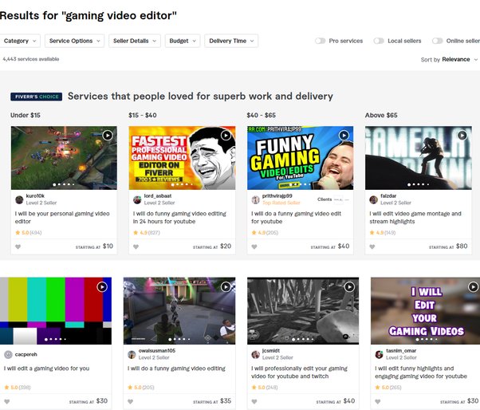Screen dimensions: 480x410
Task: Click the '4,443 services available' count
Action: tap(31, 59)
